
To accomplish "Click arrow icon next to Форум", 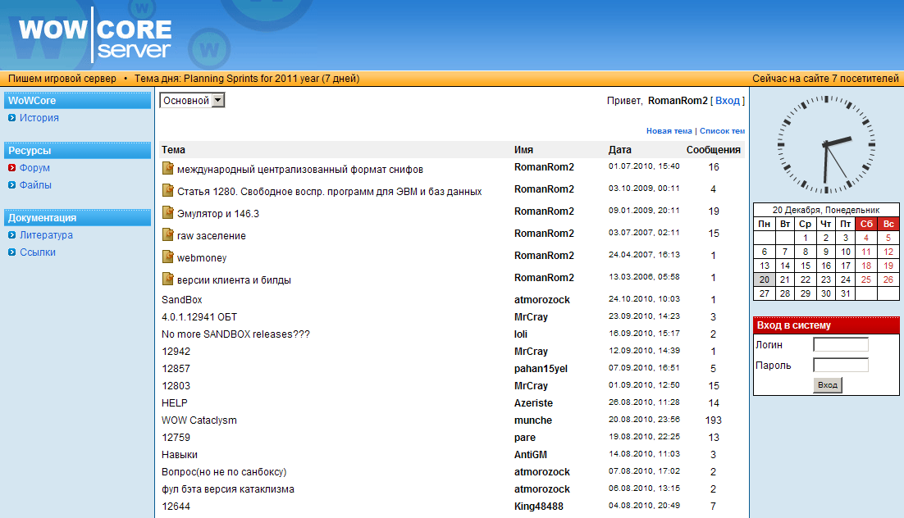I will click(x=12, y=168).
